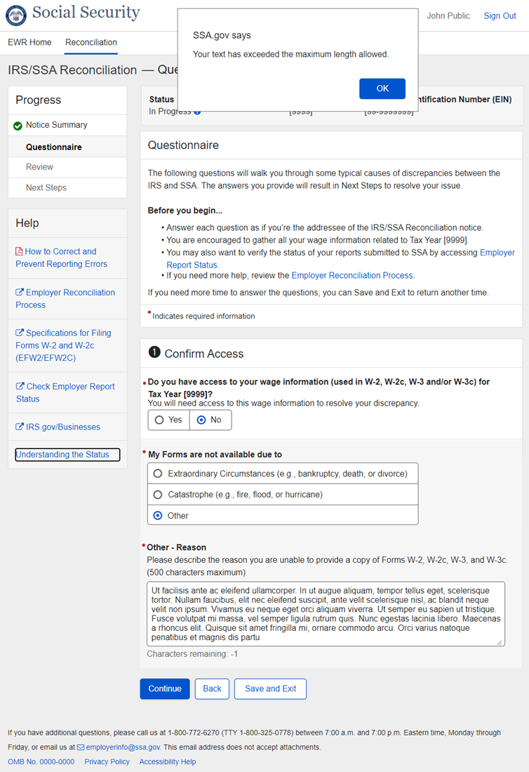Go to Review step in Progress panel
Image resolution: width=529 pixels, height=772 pixels.
click(39, 167)
